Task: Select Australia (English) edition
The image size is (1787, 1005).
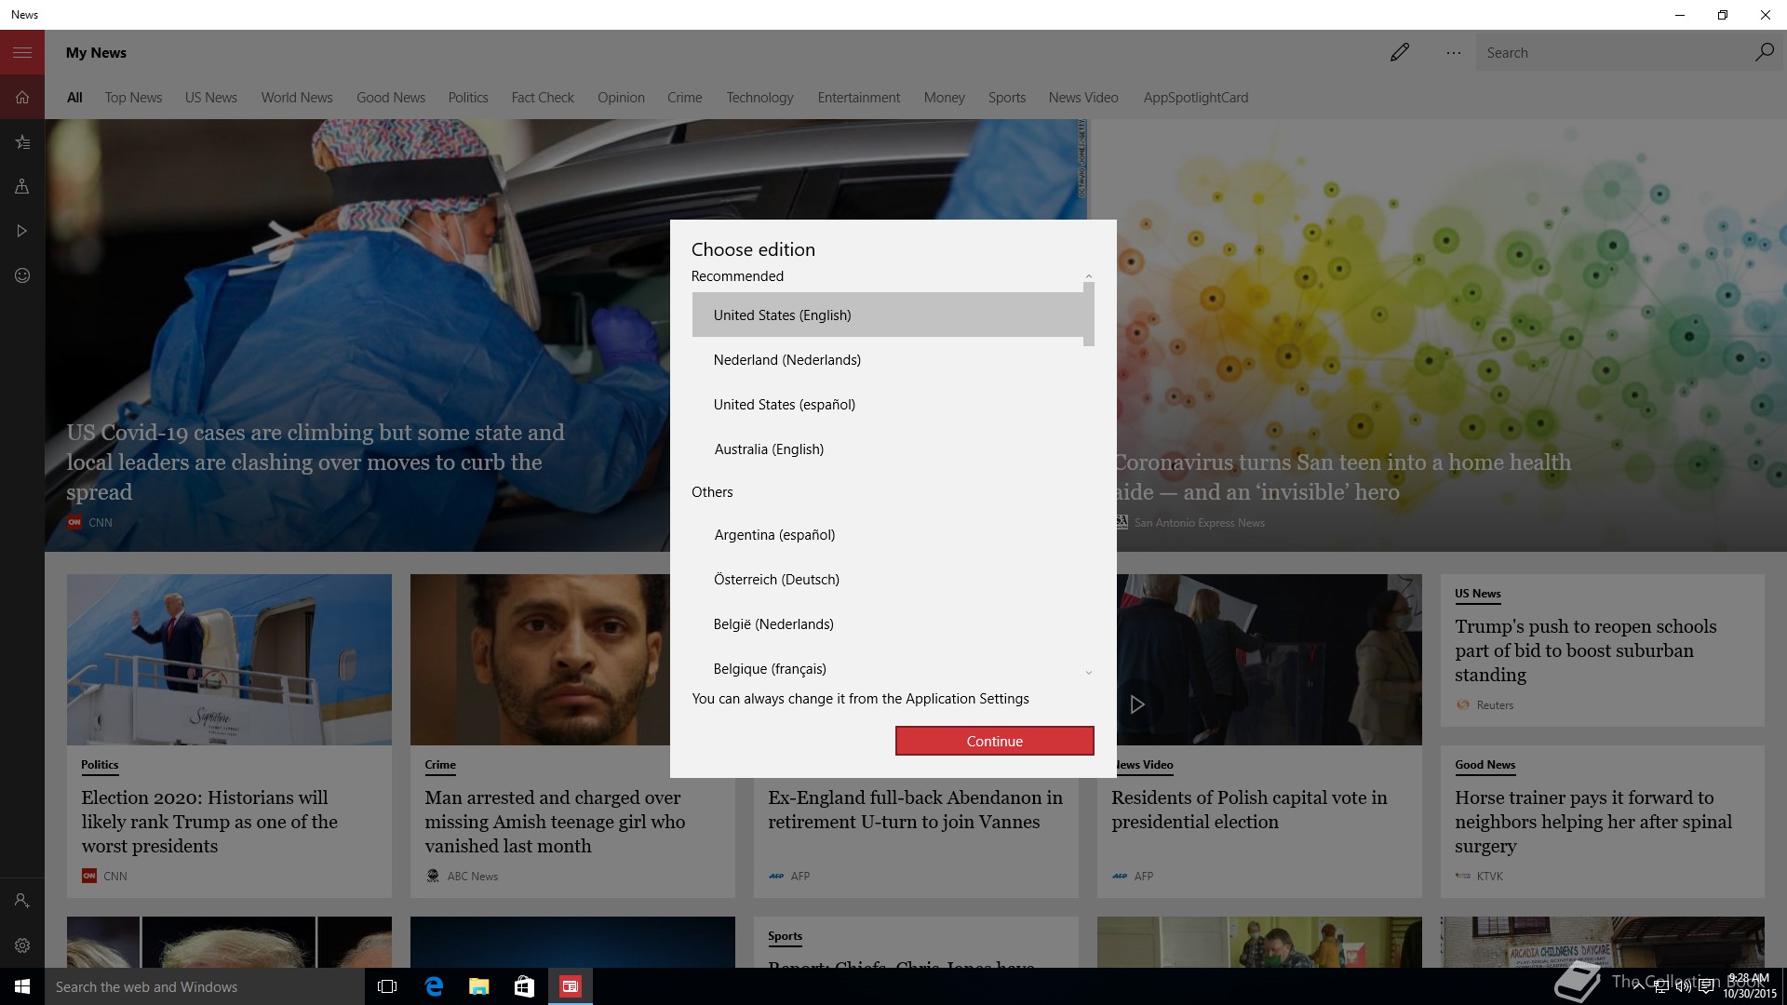Action: [888, 449]
